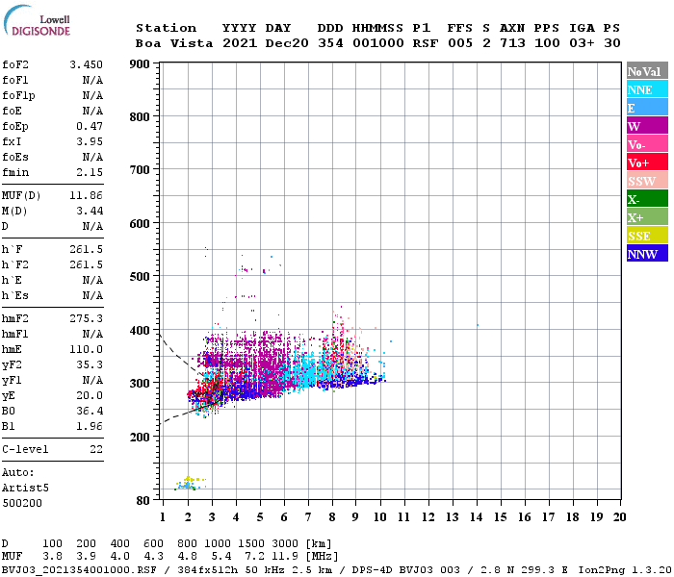
Task: Click the 20 MHz tick on frequency axis
Action: click(619, 517)
